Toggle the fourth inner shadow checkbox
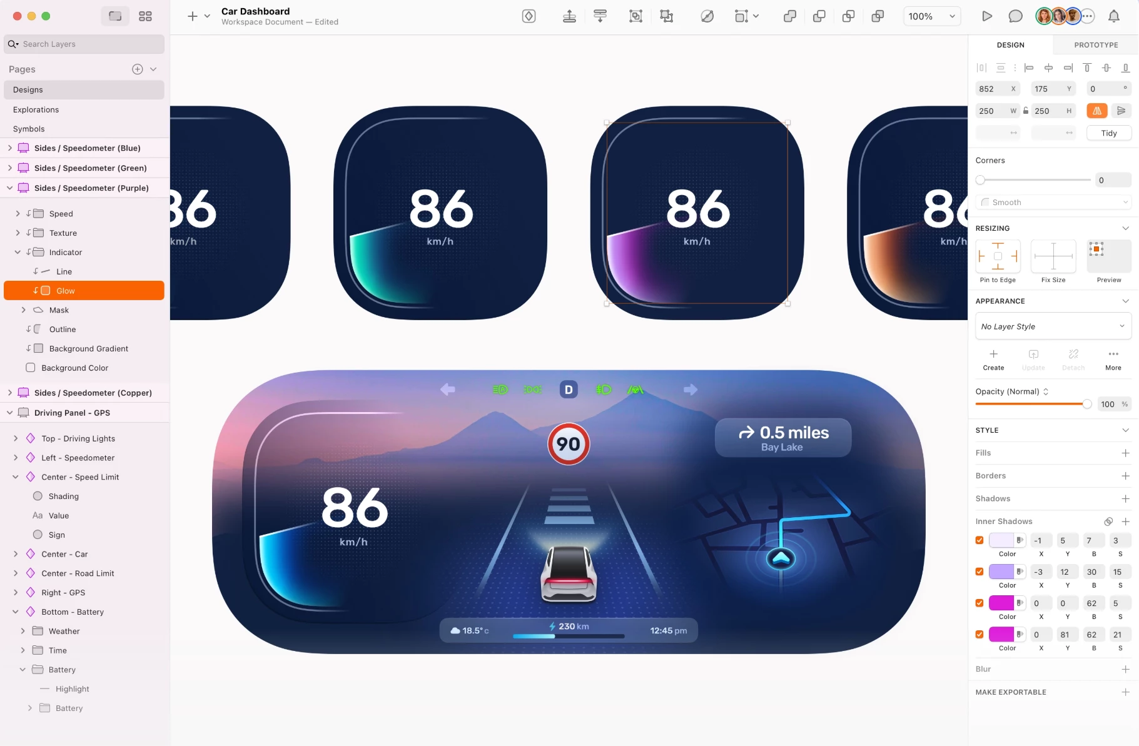The width and height of the screenshot is (1139, 746). tap(980, 634)
